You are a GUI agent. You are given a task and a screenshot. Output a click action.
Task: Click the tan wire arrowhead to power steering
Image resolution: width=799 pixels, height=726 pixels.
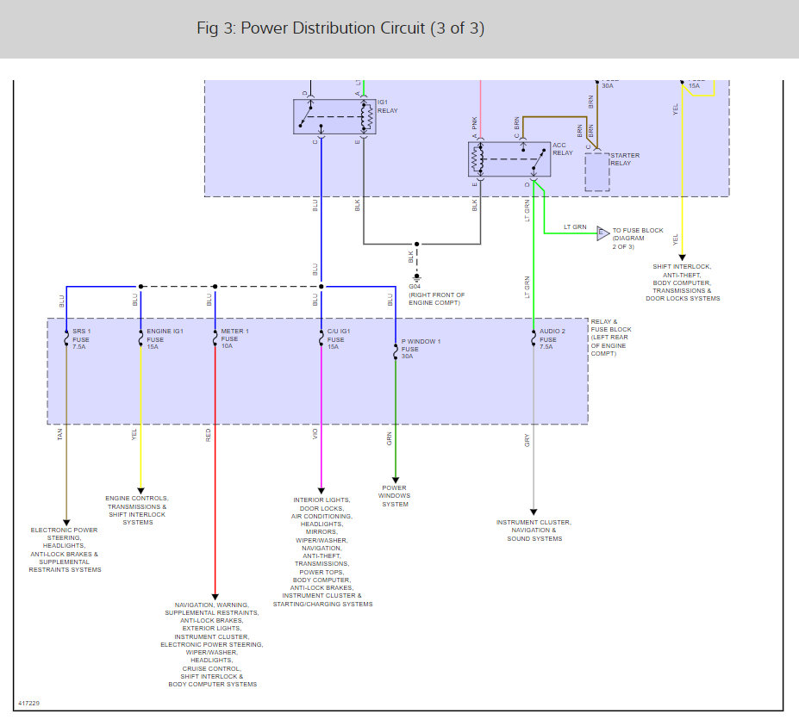pyautogui.click(x=66, y=523)
